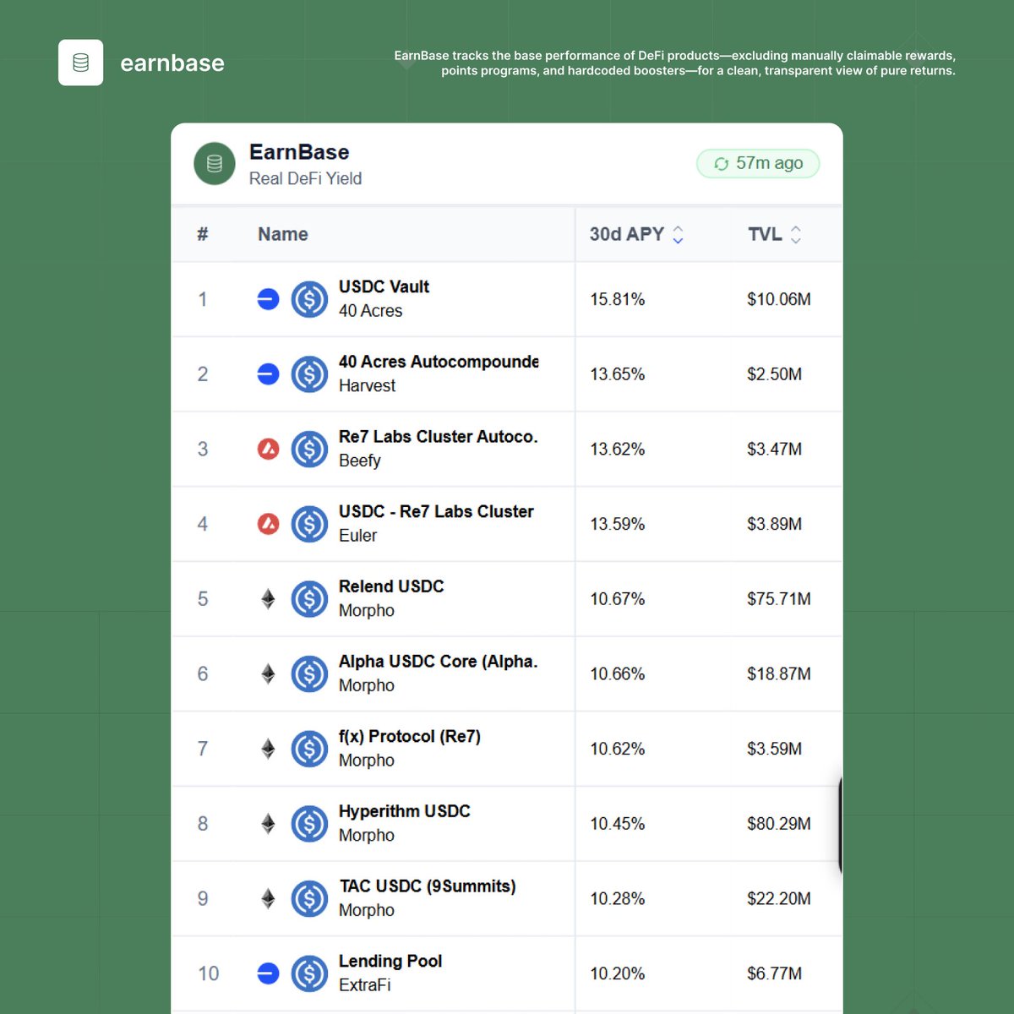Screen dimensions: 1014x1014
Task: Click the 13.65% APY value
Action: (x=618, y=373)
